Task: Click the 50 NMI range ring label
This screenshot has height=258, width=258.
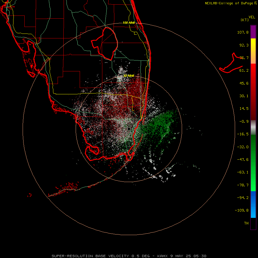Action: [129, 76]
